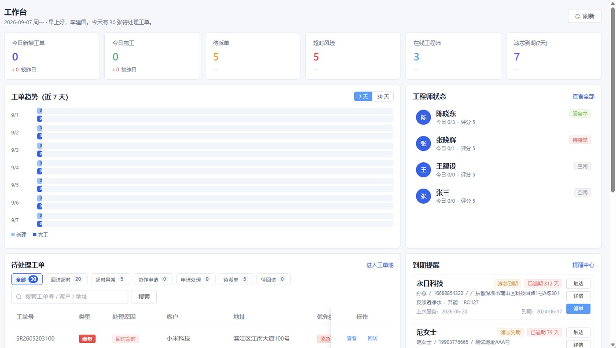Select the 超时异常 5 filter tab
This screenshot has height=348, width=616.
coord(110,279)
